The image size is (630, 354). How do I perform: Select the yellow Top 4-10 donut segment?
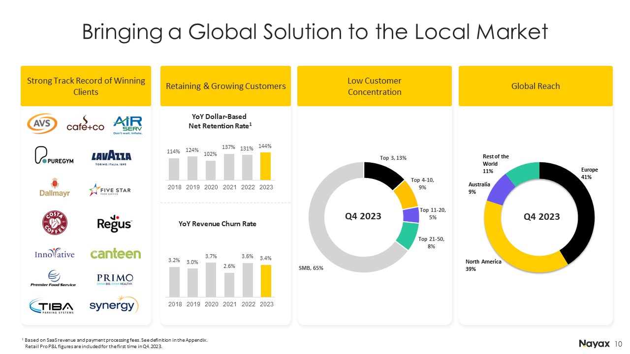406,195
